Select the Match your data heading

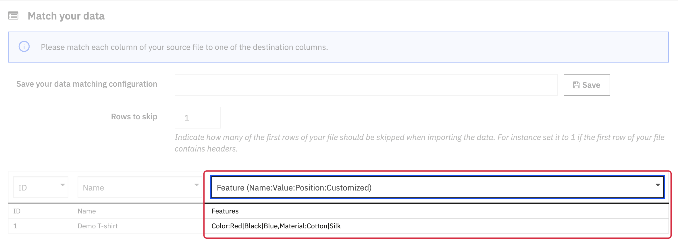tap(66, 16)
